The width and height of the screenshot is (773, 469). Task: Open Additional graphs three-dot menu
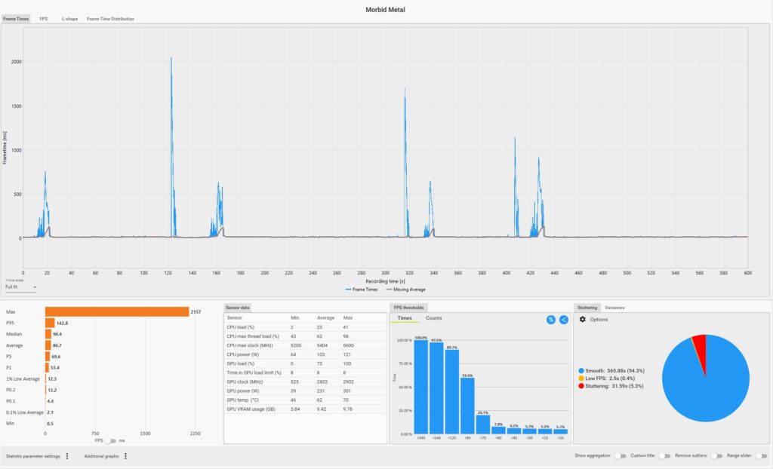[x=126, y=456]
